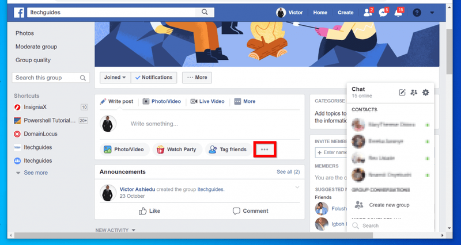Open notifications bell with 15 badge
Viewport: 461px width, 245px height.
tap(399, 12)
